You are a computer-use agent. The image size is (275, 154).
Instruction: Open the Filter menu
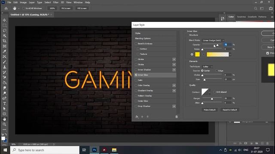coord(56,3)
